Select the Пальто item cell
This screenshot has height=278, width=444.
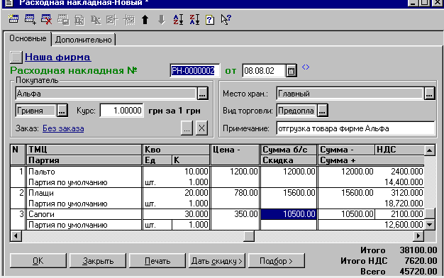click(84, 172)
